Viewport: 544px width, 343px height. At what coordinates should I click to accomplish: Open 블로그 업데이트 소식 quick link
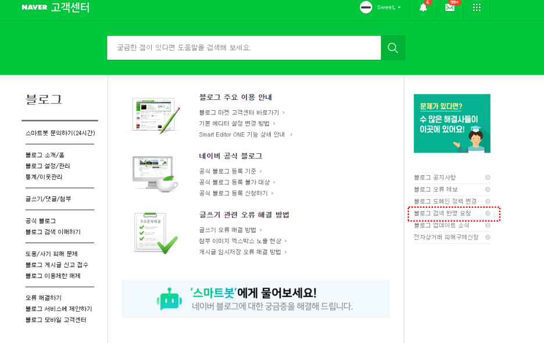(x=441, y=225)
